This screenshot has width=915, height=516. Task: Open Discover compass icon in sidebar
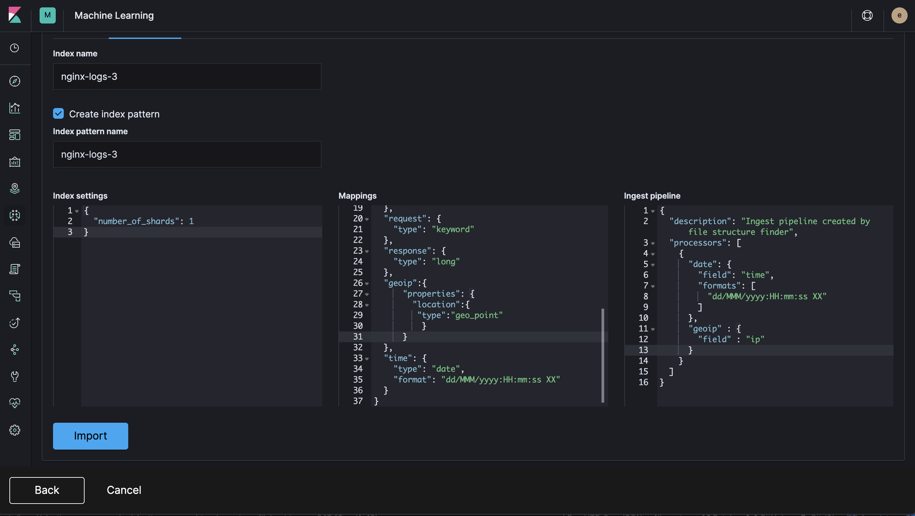pyautogui.click(x=14, y=81)
